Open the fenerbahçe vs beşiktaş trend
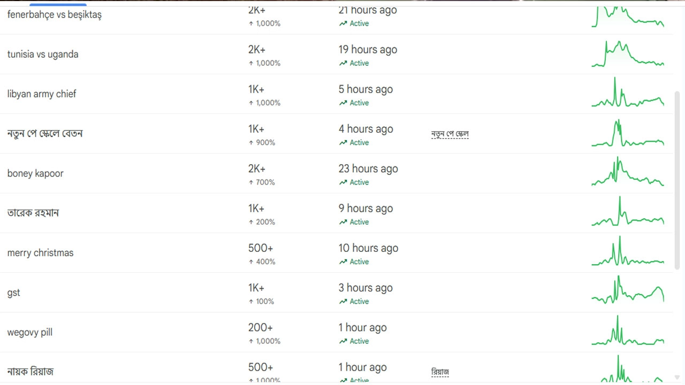Viewport: 685px width, 385px height. (x=55, y=15)
